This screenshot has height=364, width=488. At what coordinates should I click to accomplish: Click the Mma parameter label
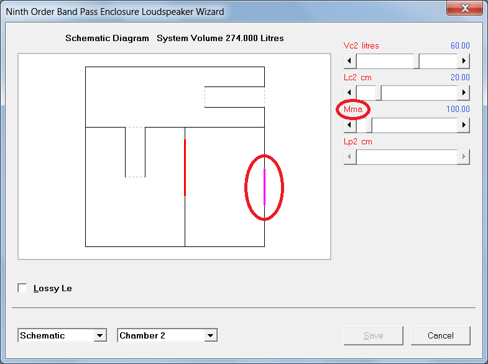tap(353, 110)
